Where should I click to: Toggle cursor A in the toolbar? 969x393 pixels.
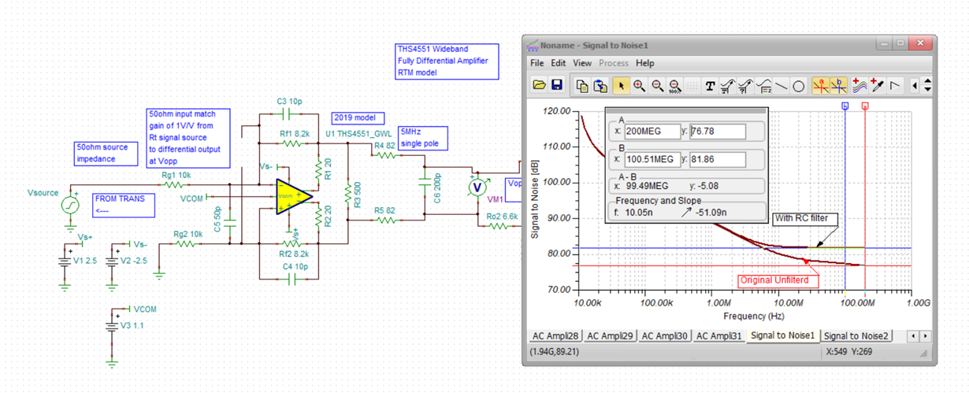pyautogui.click(x=820, y=85)
